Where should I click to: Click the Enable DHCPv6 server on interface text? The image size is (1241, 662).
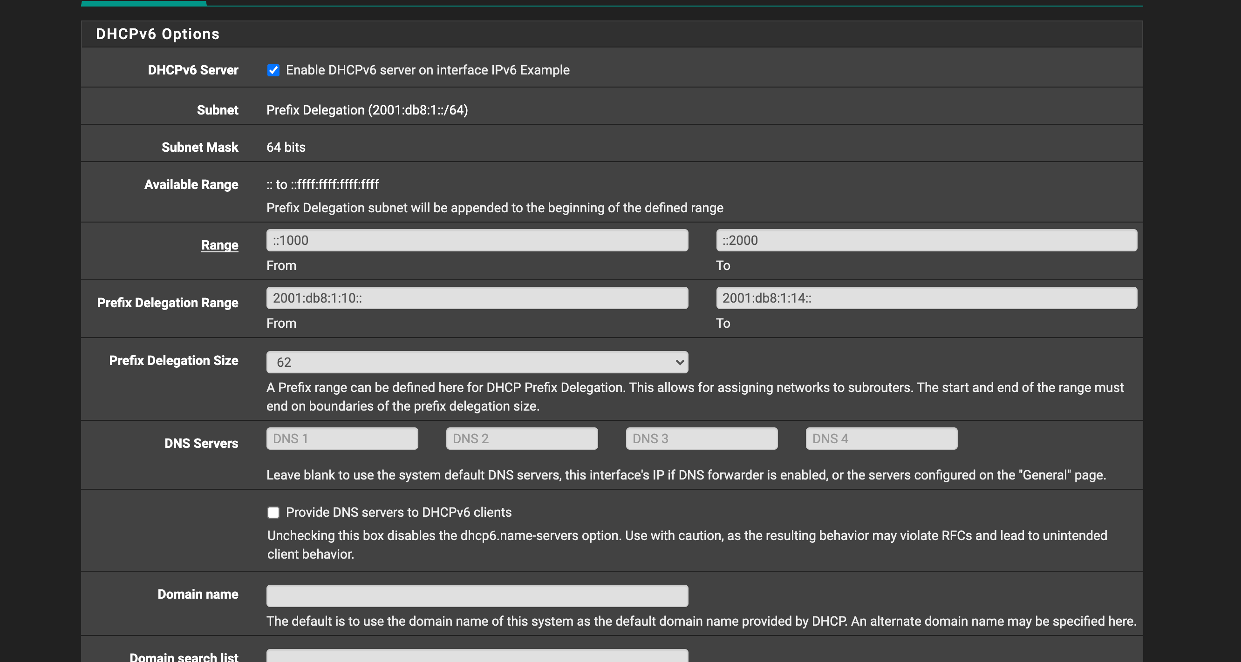coord(428,70)
